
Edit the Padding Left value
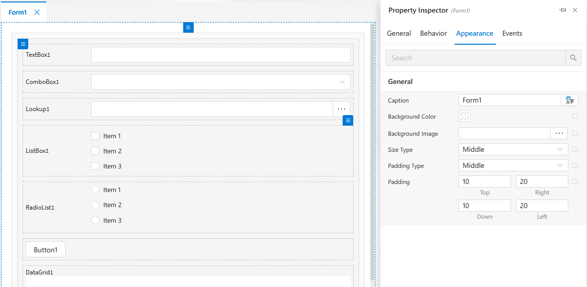[x=542, y=206]
